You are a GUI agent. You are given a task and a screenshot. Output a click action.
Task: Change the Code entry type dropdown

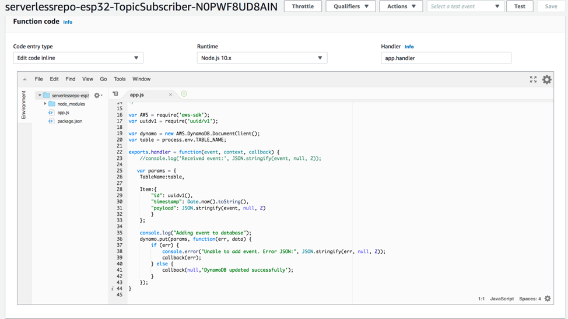(78, 58)
